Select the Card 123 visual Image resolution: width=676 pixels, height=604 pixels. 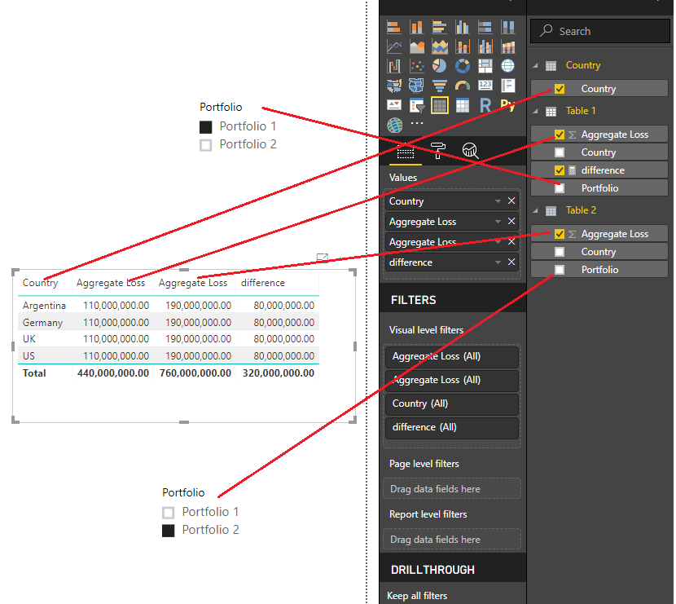pyautogui.click(x=485, y=86)
